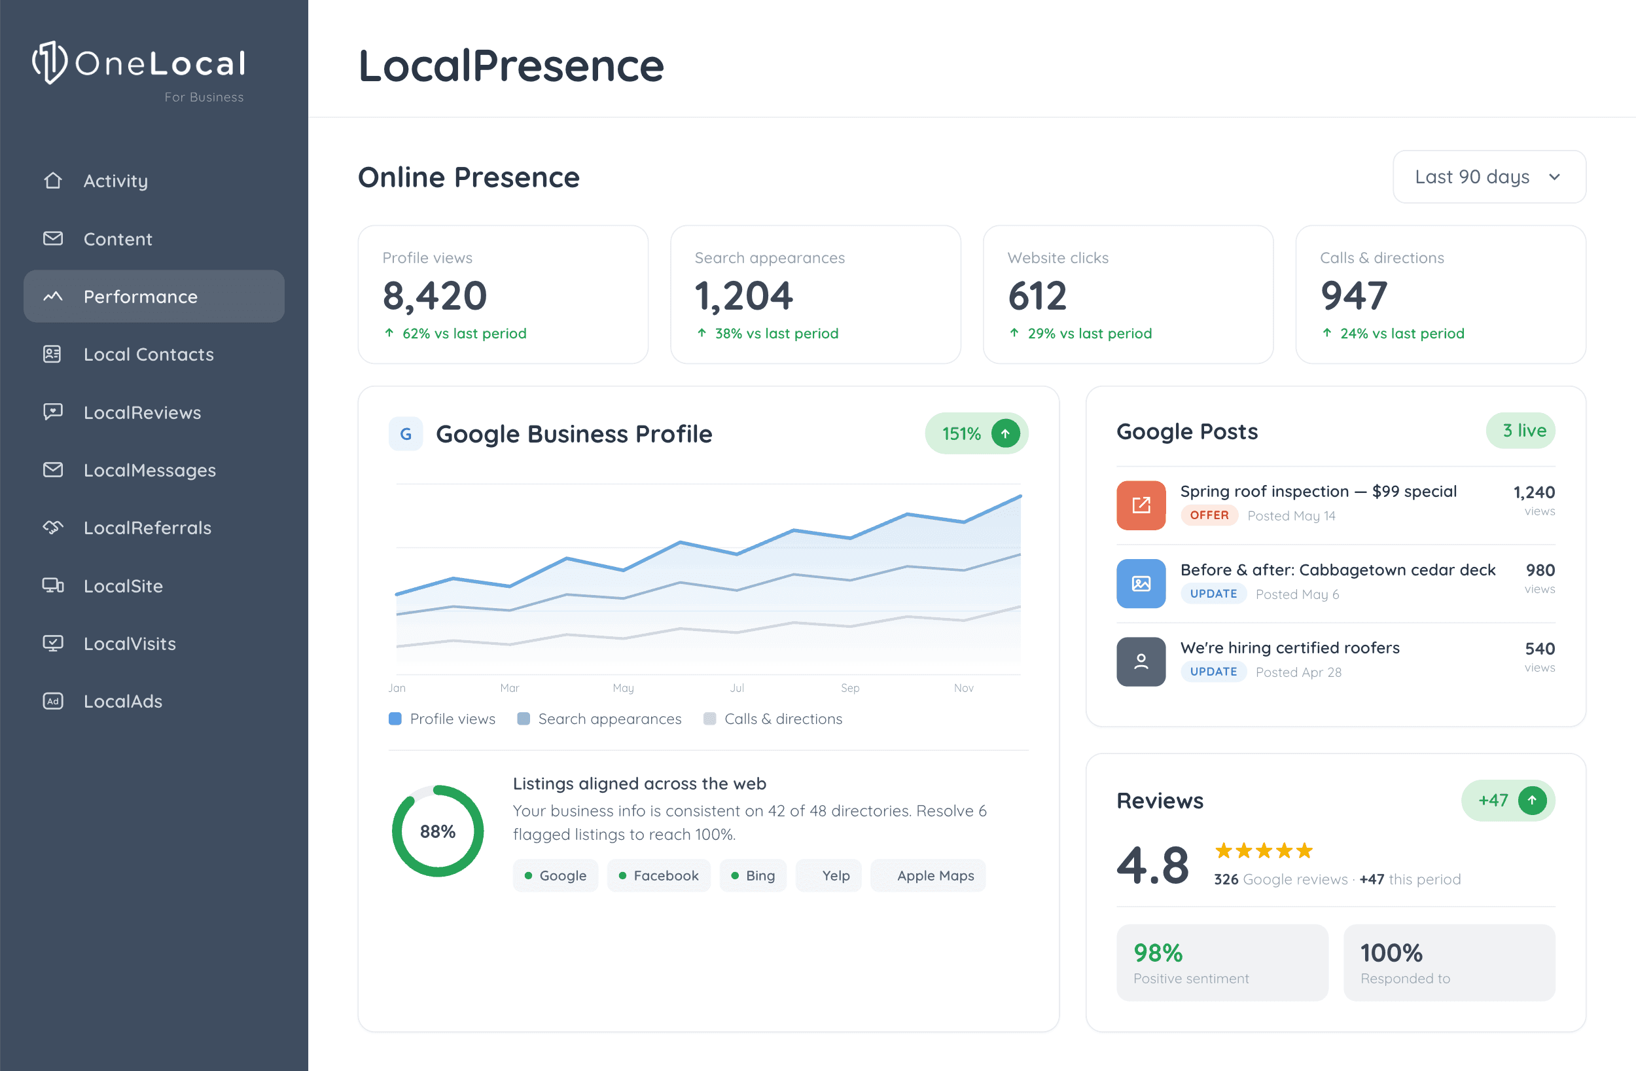Screen dimensions: 1636x1071
Task: Select LocalMessages in the sidebar
Action: point(154,470)
